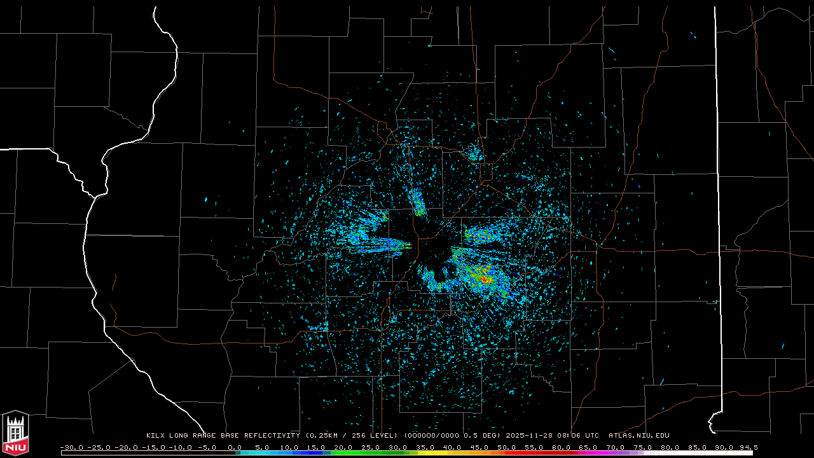Select the 65.0 dBZ magenta scale color
The image size is (814, 458).
(x=588, y=453)
